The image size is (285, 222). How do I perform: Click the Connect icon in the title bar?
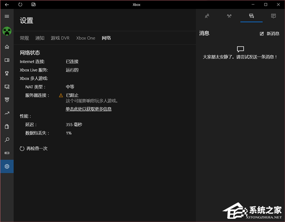pyautogui.click(x=33, y=4)
